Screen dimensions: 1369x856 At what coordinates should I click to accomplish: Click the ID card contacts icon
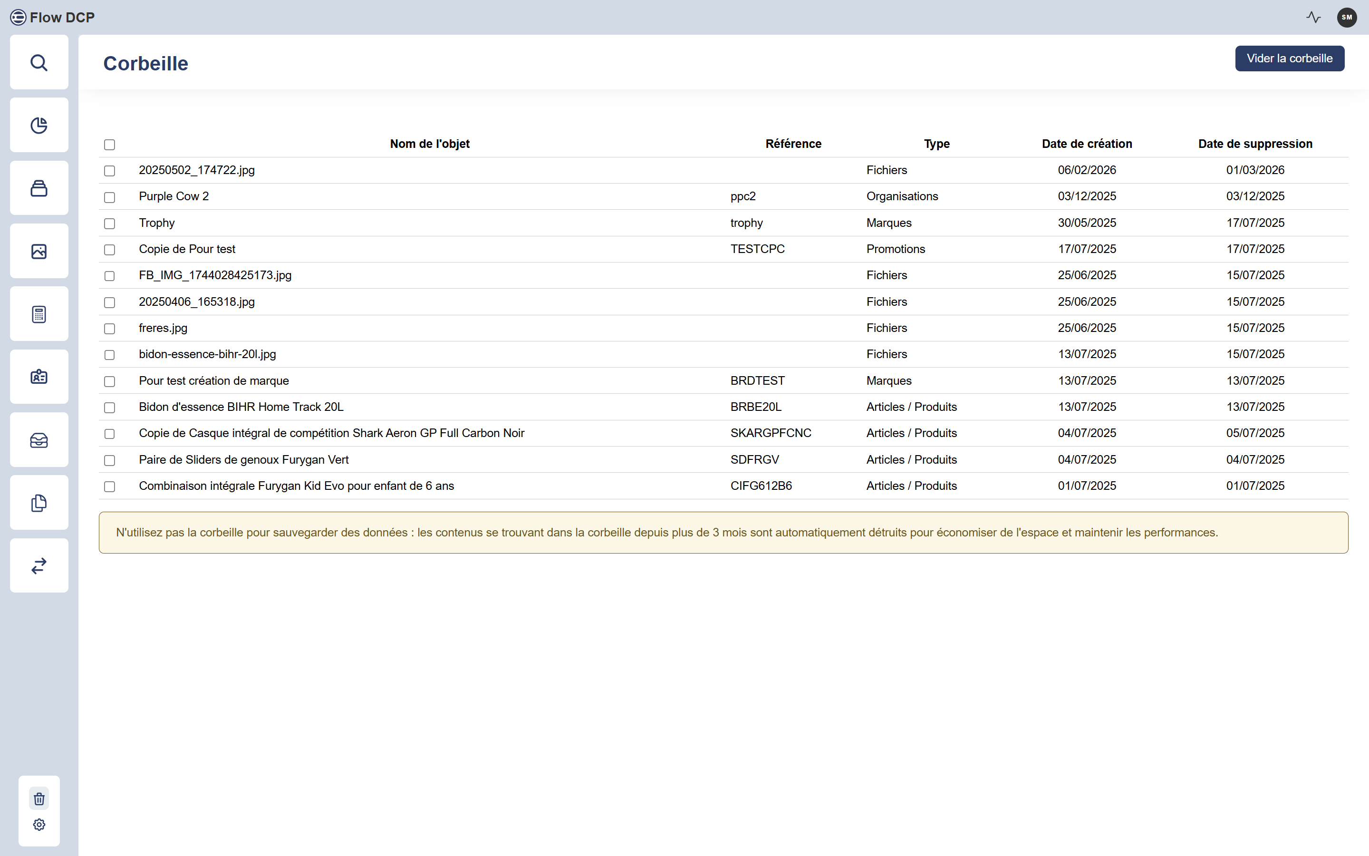(39, 377)
